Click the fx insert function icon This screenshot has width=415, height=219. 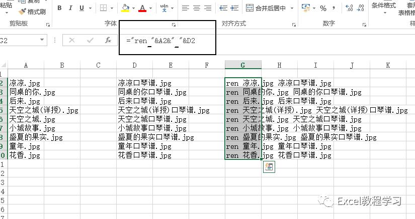[x=108, y=40]
